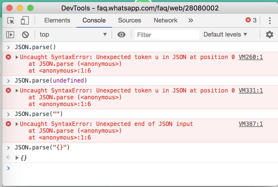
Task: Follow the VM387:1 source link
Action: pos(251,124)
